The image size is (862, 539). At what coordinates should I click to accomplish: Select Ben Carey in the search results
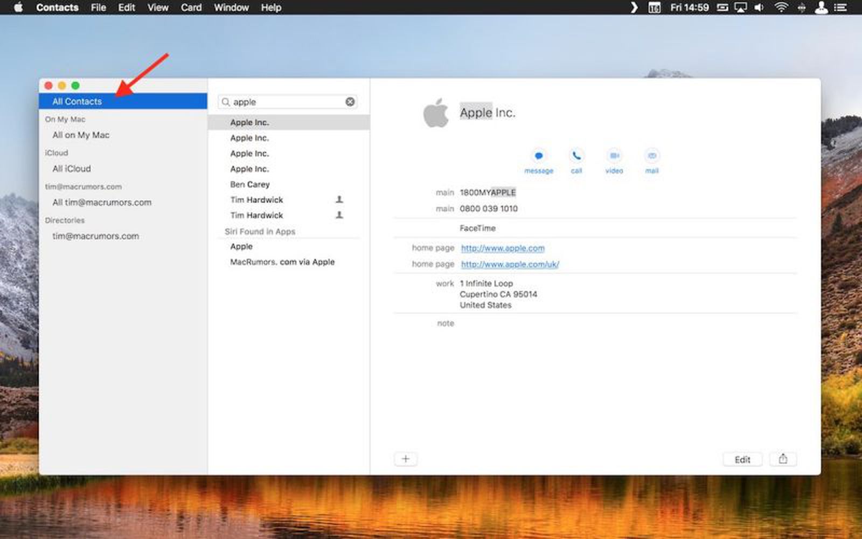click(251, 184)
